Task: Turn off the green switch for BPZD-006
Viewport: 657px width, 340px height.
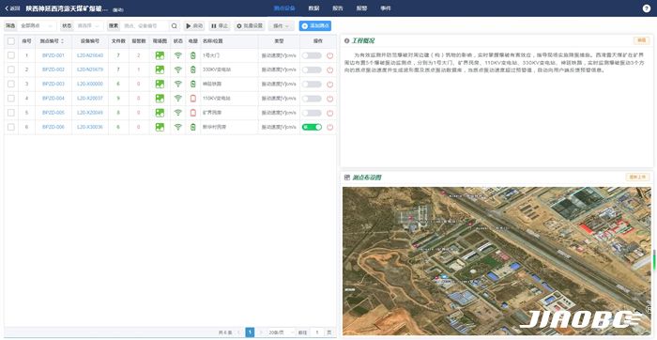Action: click(x=312, y=127)
